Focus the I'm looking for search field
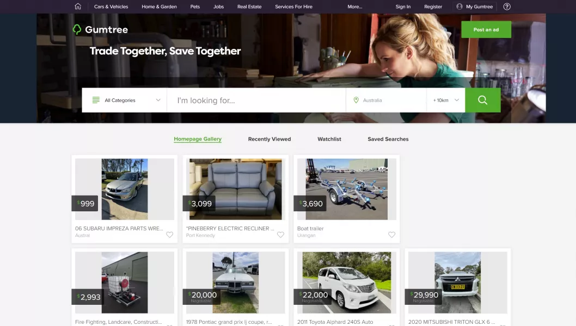 coord(256,100)
